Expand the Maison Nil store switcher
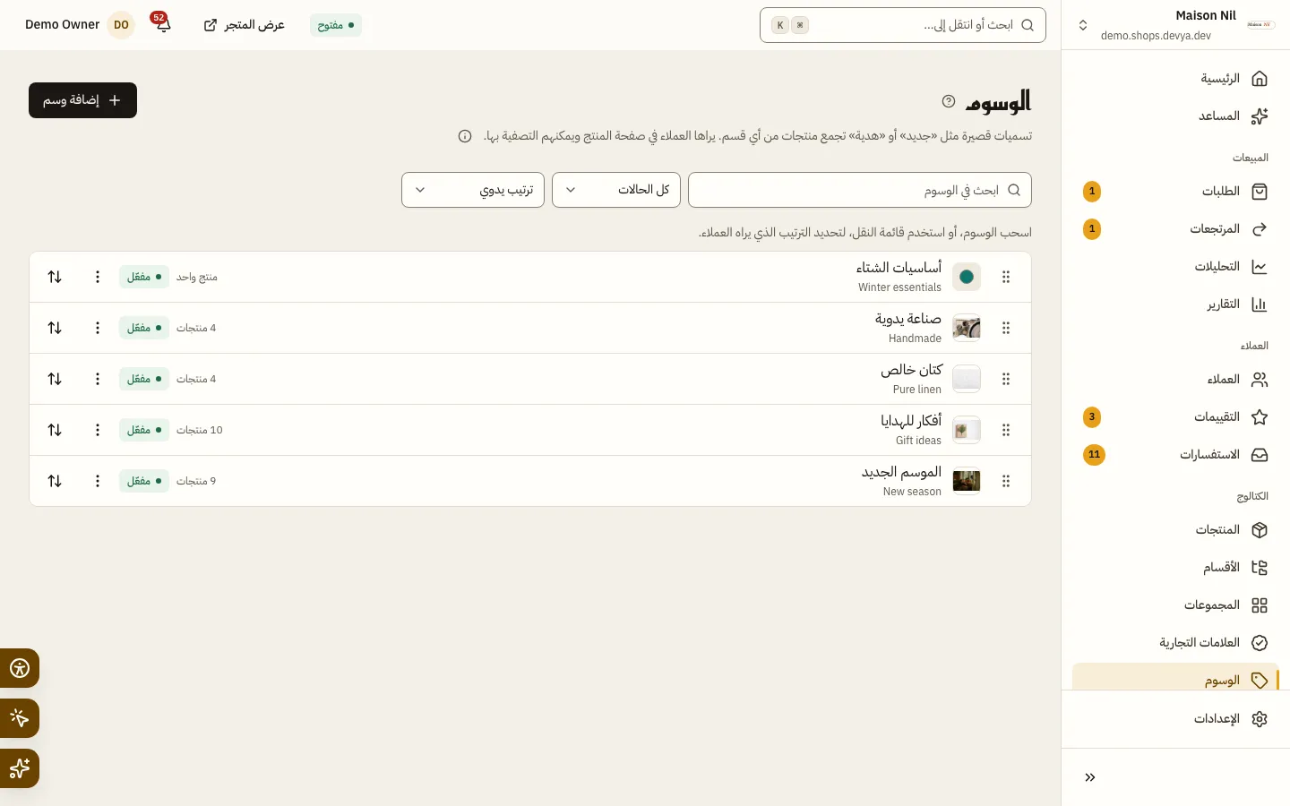Screen dimensions: 1290x806 [1175, 25]
